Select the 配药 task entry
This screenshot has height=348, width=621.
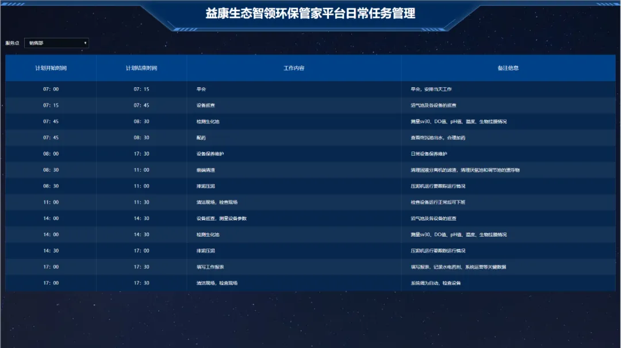pyautogui.click(x=201, y=138)
